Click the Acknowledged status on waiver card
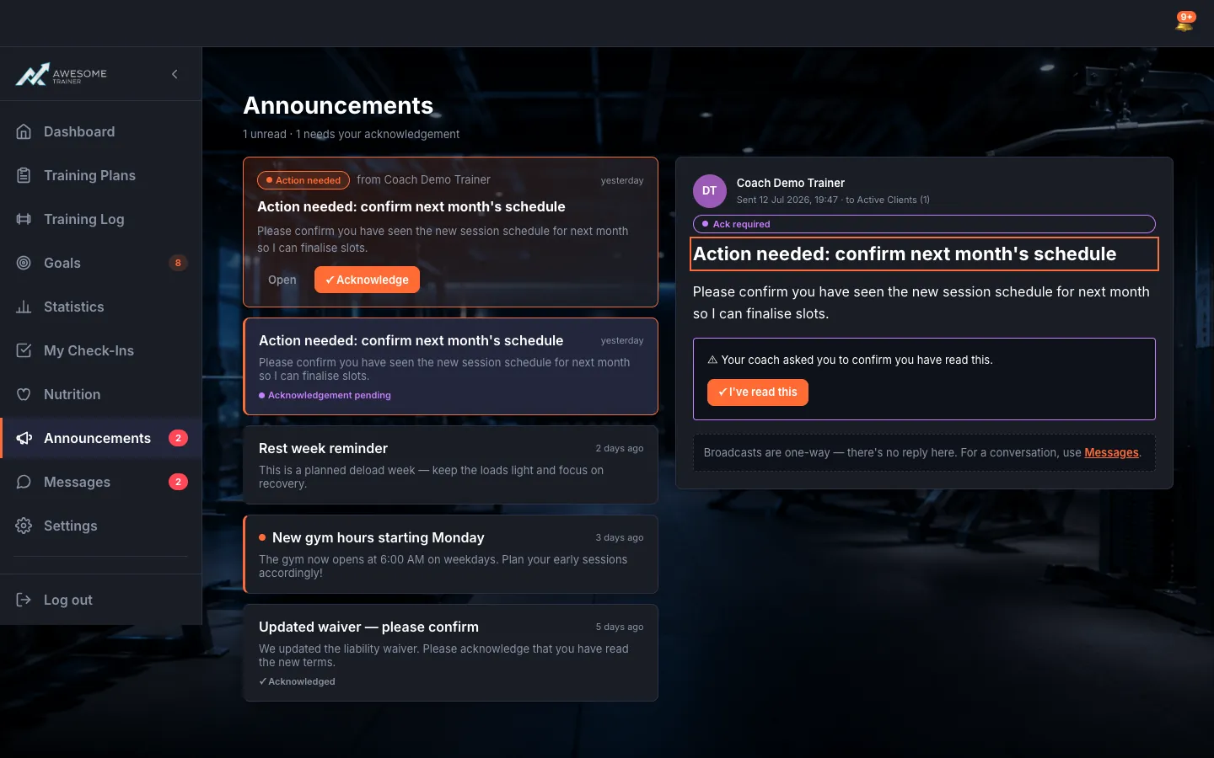1214x758 pixels. pos(297,681)
